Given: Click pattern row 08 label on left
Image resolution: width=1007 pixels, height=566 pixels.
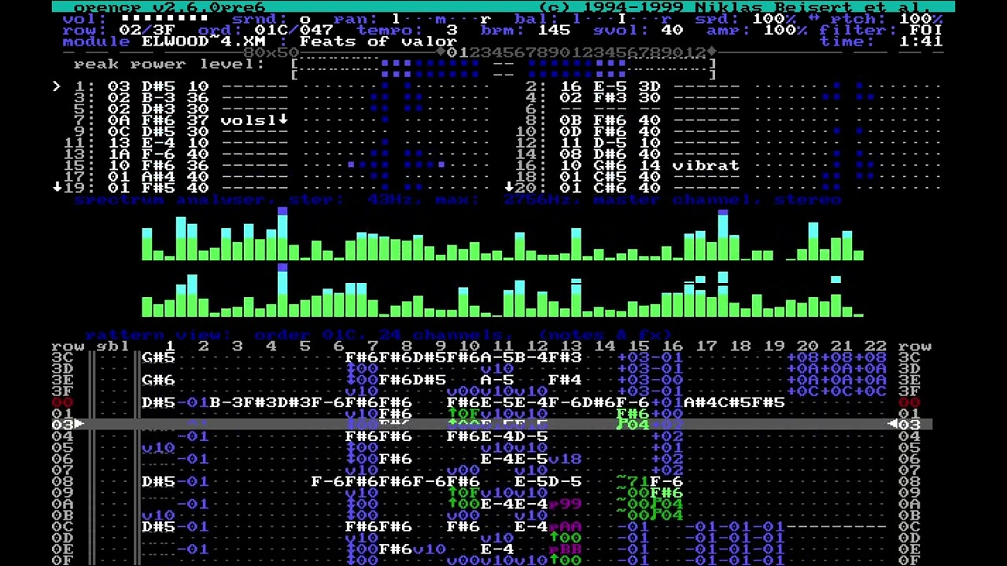Looking at the screenshot, I should point(62,481).
